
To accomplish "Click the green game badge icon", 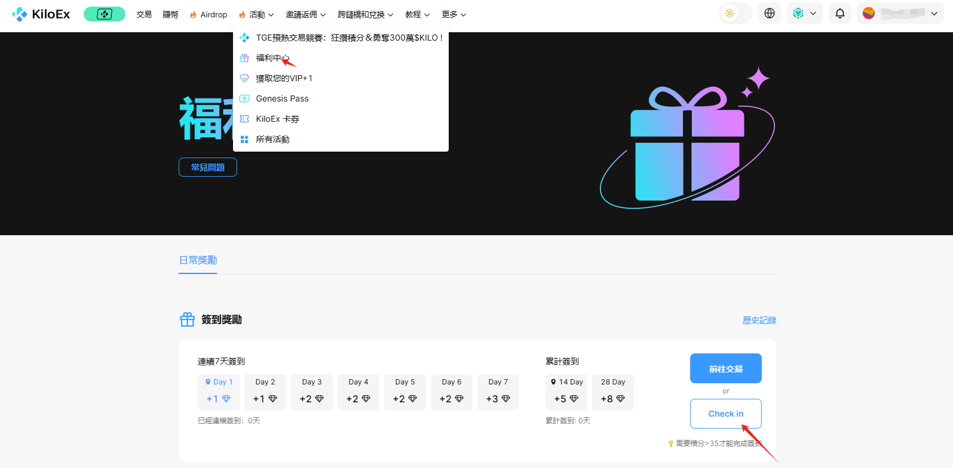I will [x=105, y=14].
